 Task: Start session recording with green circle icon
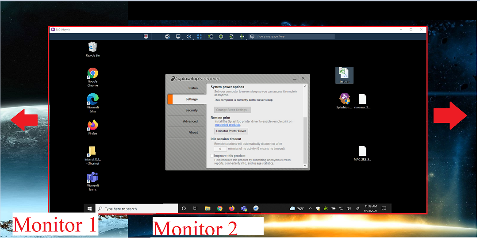pos(221,36)
